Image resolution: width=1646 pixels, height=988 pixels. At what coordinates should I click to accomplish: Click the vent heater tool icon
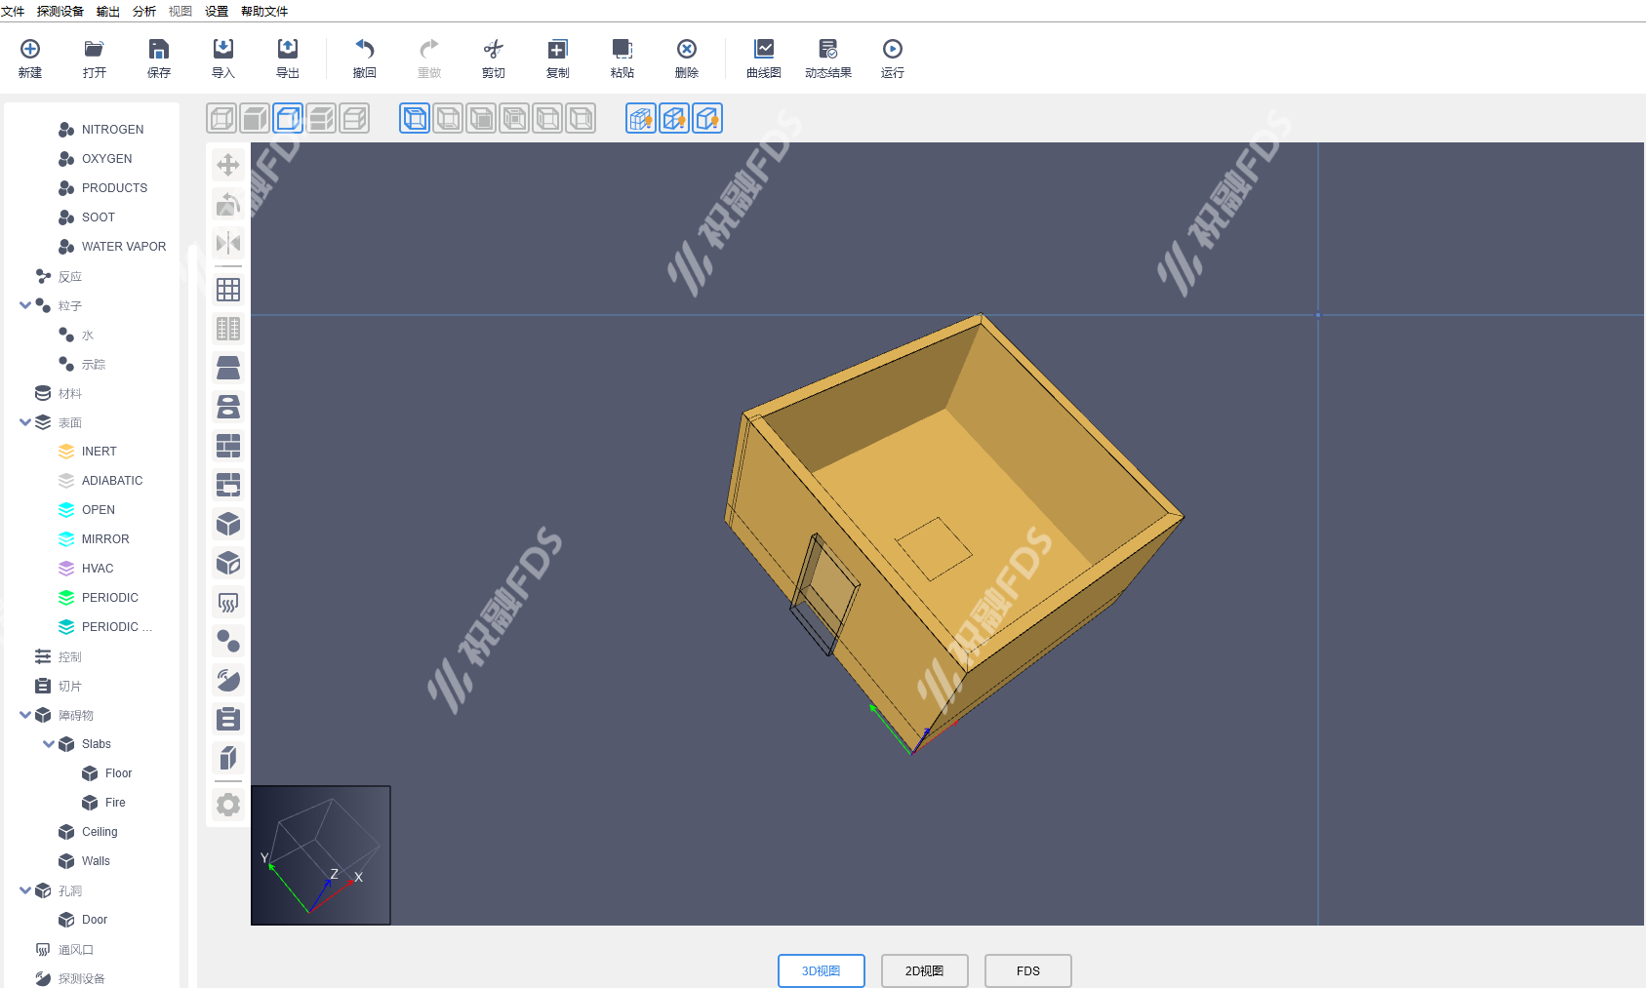coord(228,602)
